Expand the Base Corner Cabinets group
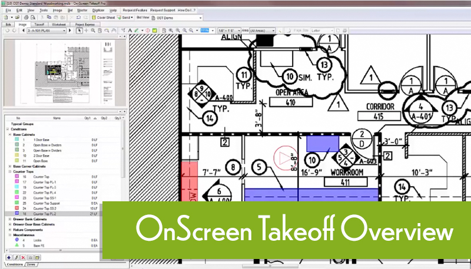This screenshot has width=471, height=269. (10, 167)
